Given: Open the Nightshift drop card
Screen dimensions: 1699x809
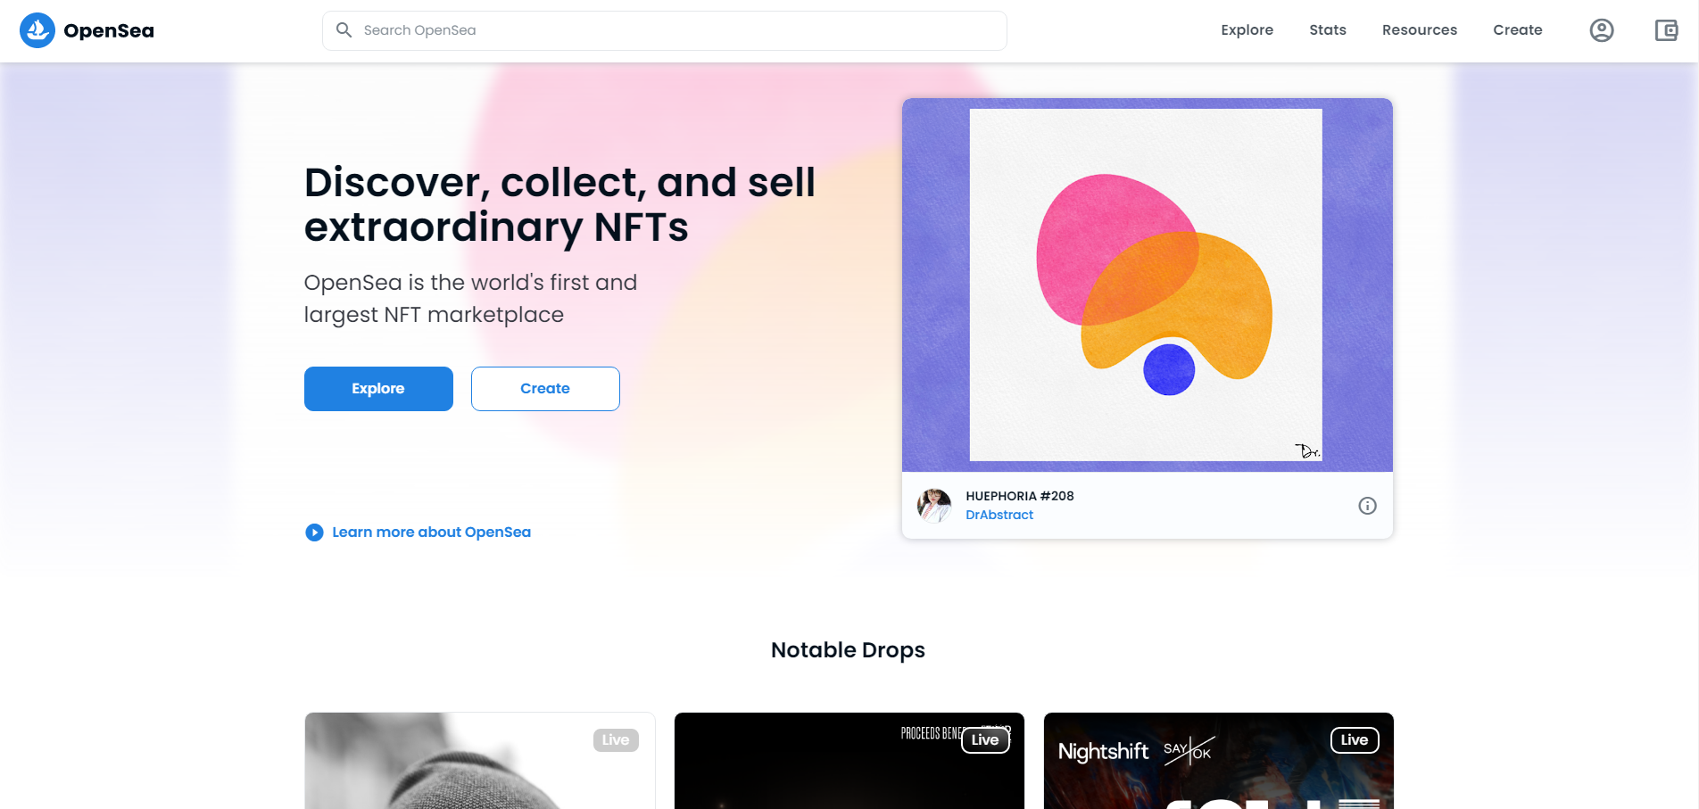Looking at the screenshot, I should tap(1219, 761).
